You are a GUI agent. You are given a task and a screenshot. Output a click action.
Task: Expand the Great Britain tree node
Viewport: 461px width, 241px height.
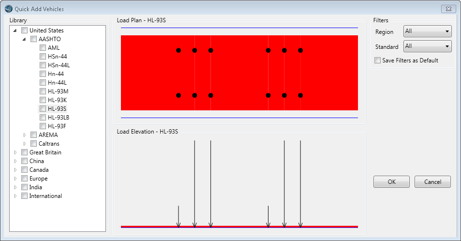[16, 152]
